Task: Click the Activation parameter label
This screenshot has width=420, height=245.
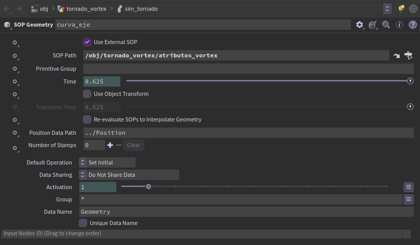Action: click(59, 187)
